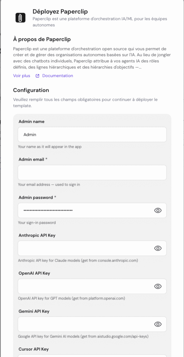Click the Cursor API Key label
Screen dimensions: 184x357
pyautogui.click(x=34, y=349)
